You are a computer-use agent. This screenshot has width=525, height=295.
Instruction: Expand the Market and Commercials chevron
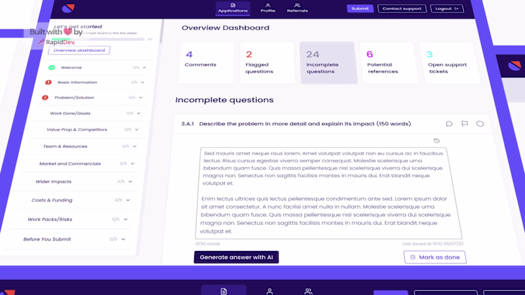point(133,163)
